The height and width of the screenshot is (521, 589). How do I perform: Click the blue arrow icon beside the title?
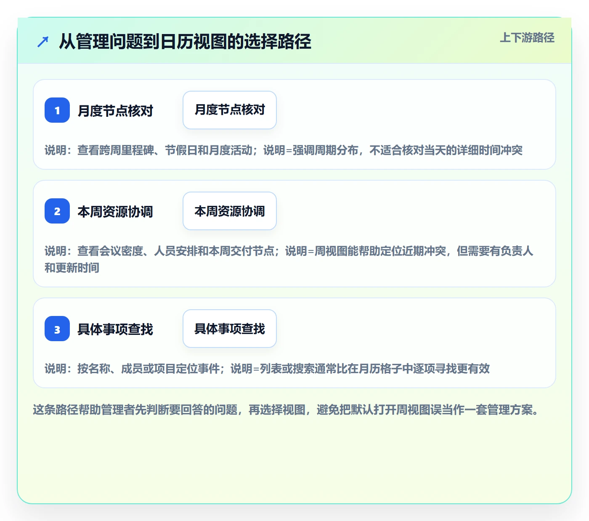click(x=43, y=42)
